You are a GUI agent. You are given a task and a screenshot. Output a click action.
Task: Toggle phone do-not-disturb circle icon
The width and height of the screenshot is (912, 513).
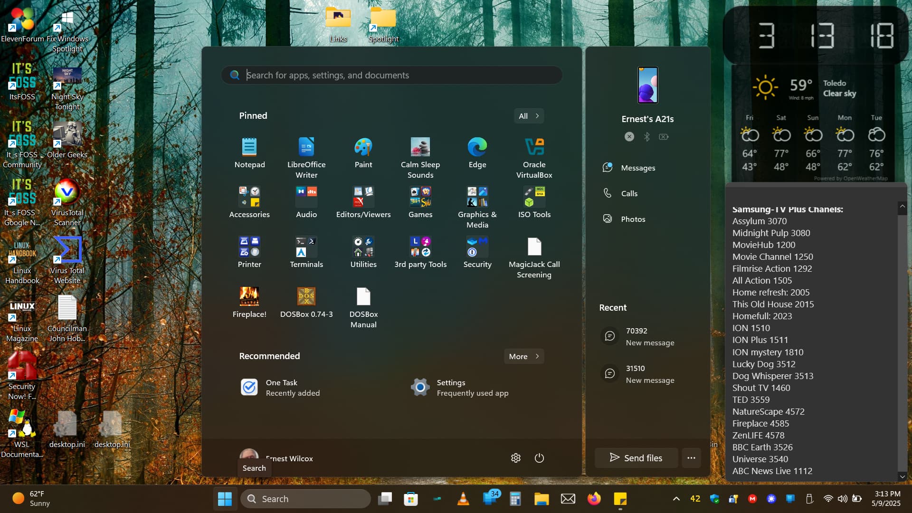pyautogui.click(x=629, y=137)
